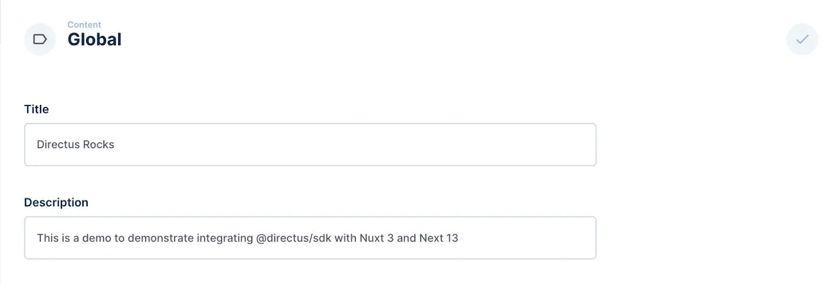Click the Global page heading
The width and height of the screenshot is (839, 285).
coord(94,39)
